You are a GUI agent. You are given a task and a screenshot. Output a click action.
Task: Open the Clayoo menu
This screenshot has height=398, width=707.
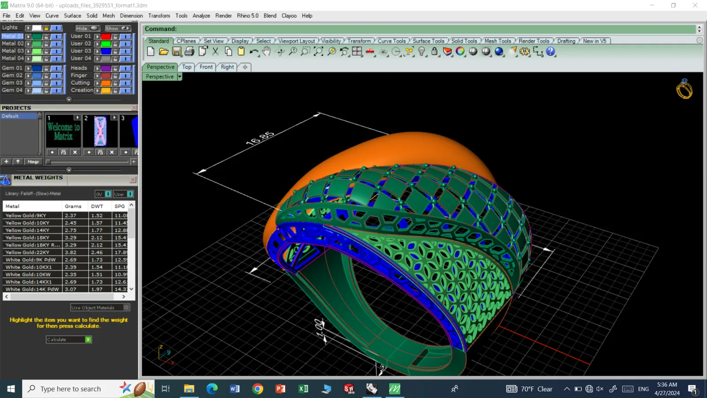pos(289,15)
